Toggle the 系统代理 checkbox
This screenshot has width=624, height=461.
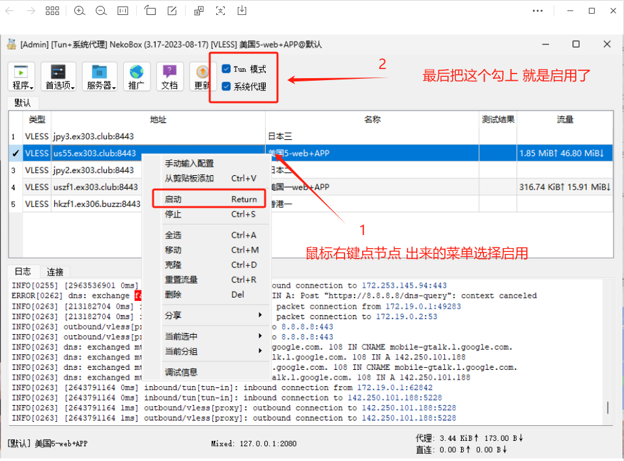click(226, 86)
